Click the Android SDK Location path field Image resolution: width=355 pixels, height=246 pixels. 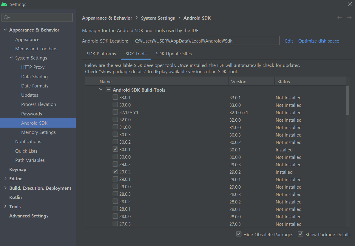[x=206, y=41]
